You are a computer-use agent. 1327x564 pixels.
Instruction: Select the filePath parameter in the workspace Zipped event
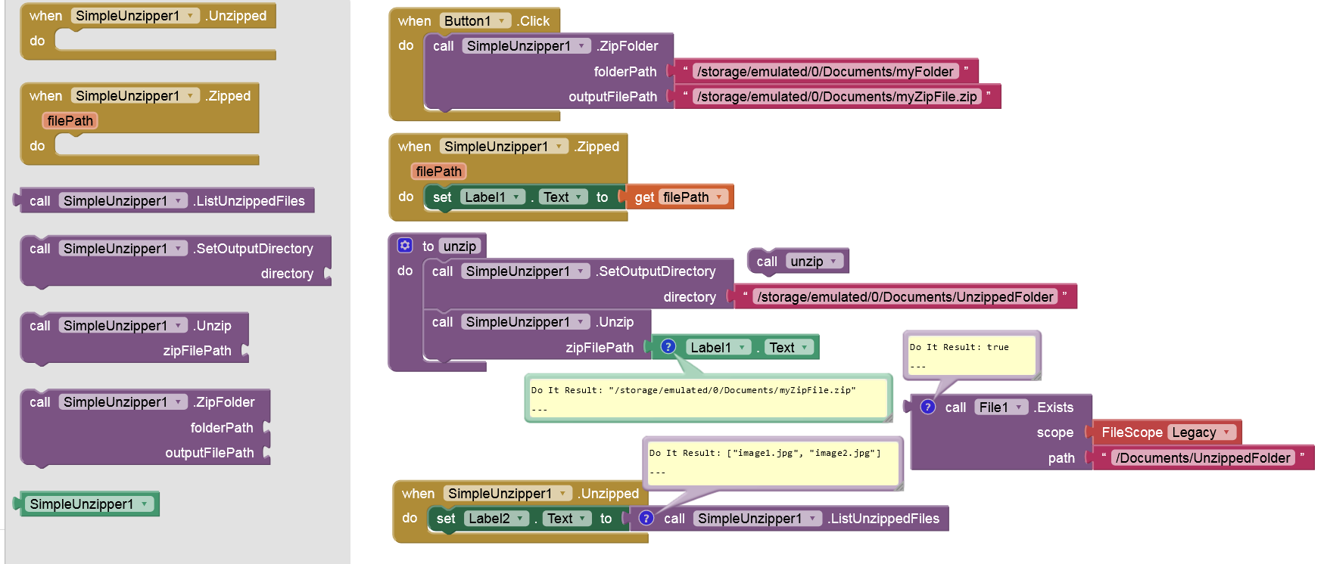438,172
